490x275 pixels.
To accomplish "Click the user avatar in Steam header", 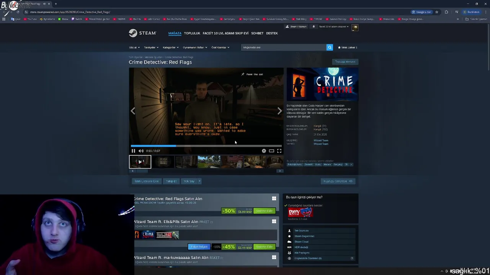I will 355,27.
